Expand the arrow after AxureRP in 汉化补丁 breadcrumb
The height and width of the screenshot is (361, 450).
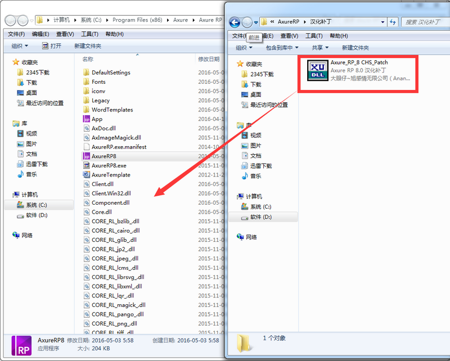point(304,22)
